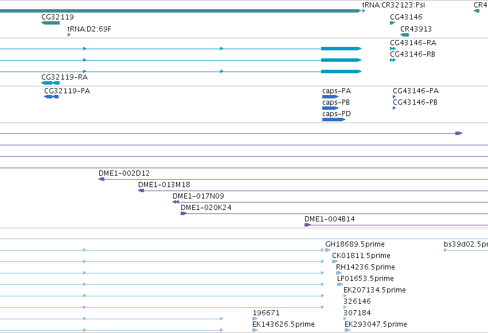The width and height of the screenshot is (488, 333).
Task: Click the CG32119-PA protein glyph
Action: [52, 97]
